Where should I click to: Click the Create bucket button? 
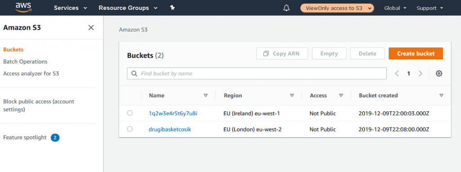point(416,54)
